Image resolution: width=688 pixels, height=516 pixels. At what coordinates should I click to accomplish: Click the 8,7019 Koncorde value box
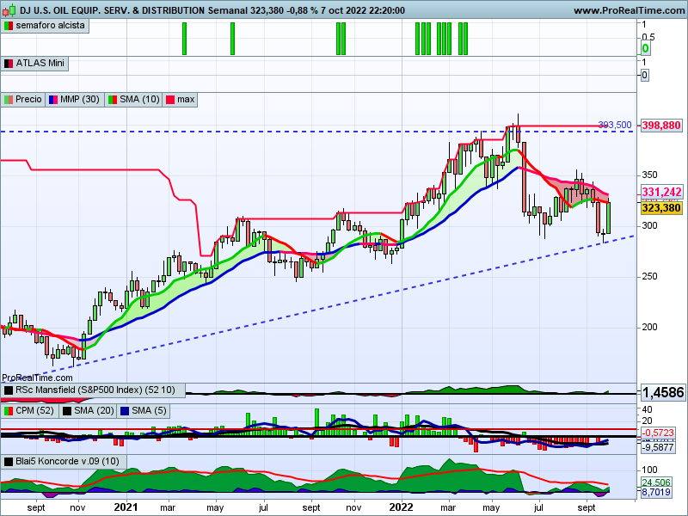click(x=656, y=492)
